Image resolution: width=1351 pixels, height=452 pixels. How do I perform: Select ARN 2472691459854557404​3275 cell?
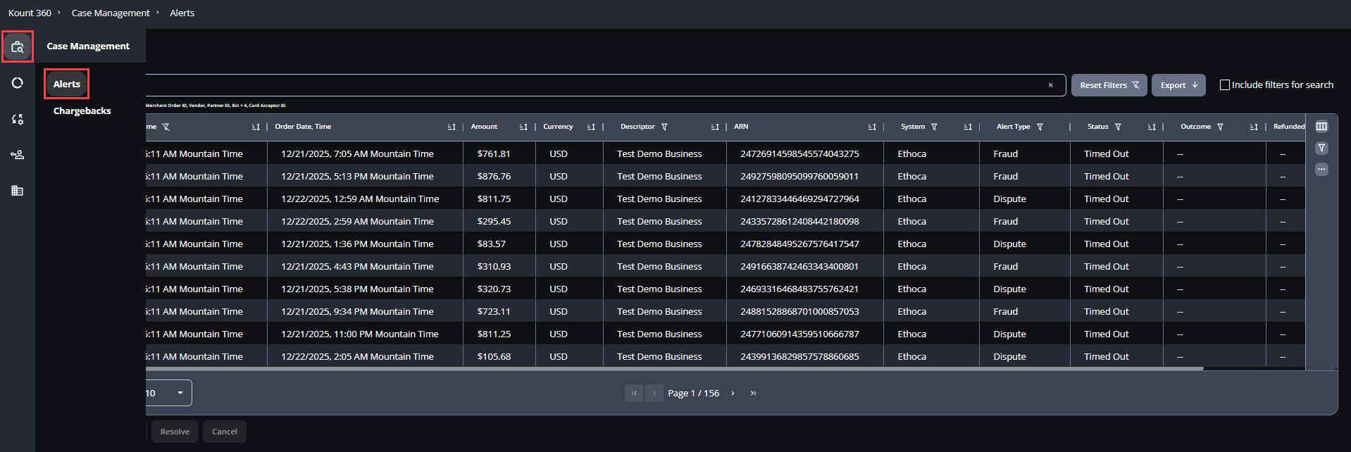tap(799, 154)
